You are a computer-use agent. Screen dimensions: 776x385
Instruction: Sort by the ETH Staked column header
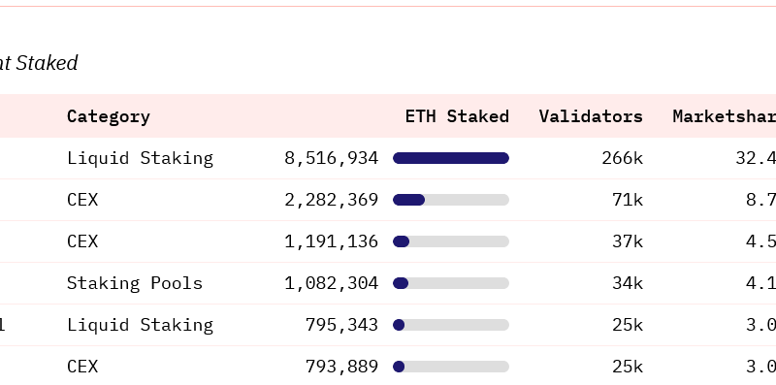tap(457, 116)
